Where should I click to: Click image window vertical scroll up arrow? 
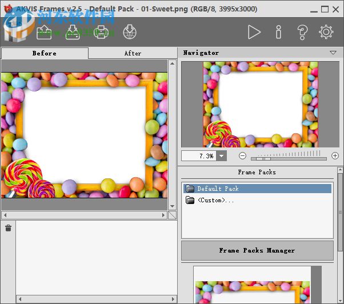[x=173, y=64]
